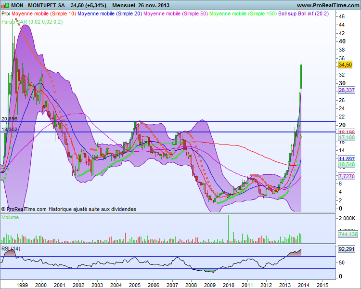
Task: Click the 2014 year on time axis
Action: pos(304,285)
